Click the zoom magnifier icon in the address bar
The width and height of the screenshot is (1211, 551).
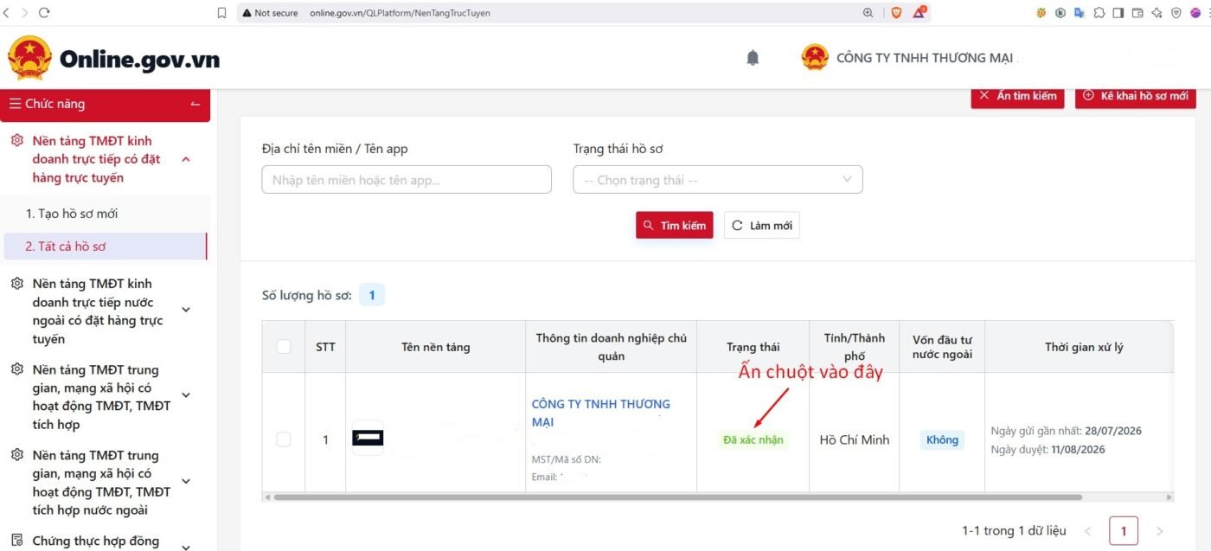[868, 13]
